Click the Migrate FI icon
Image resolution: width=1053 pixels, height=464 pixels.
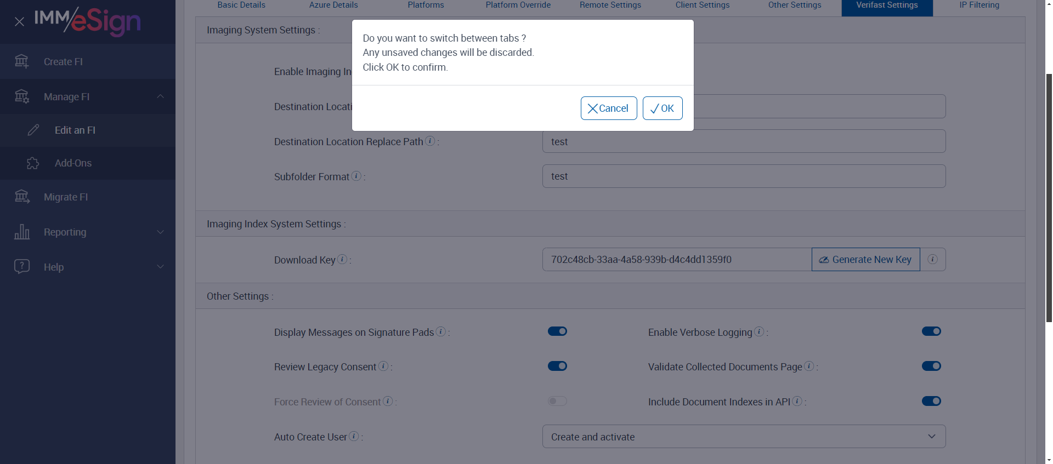(22, 197)
